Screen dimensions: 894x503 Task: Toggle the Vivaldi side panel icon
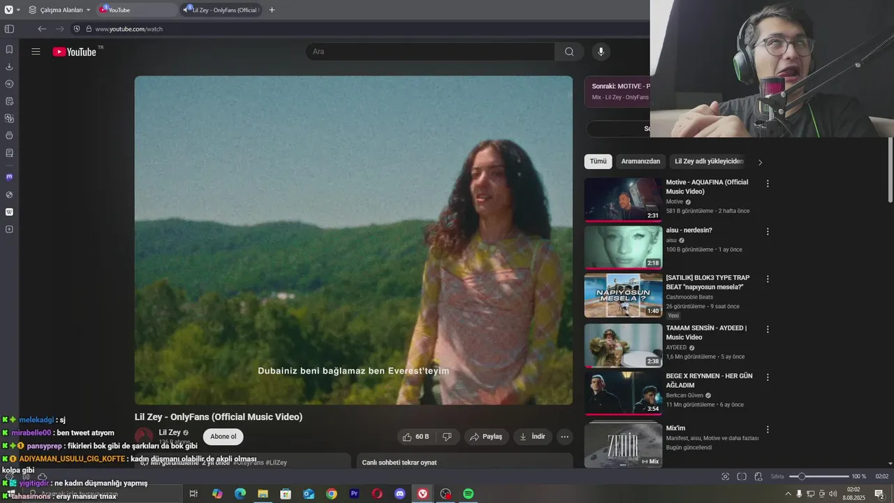point(9,29)
